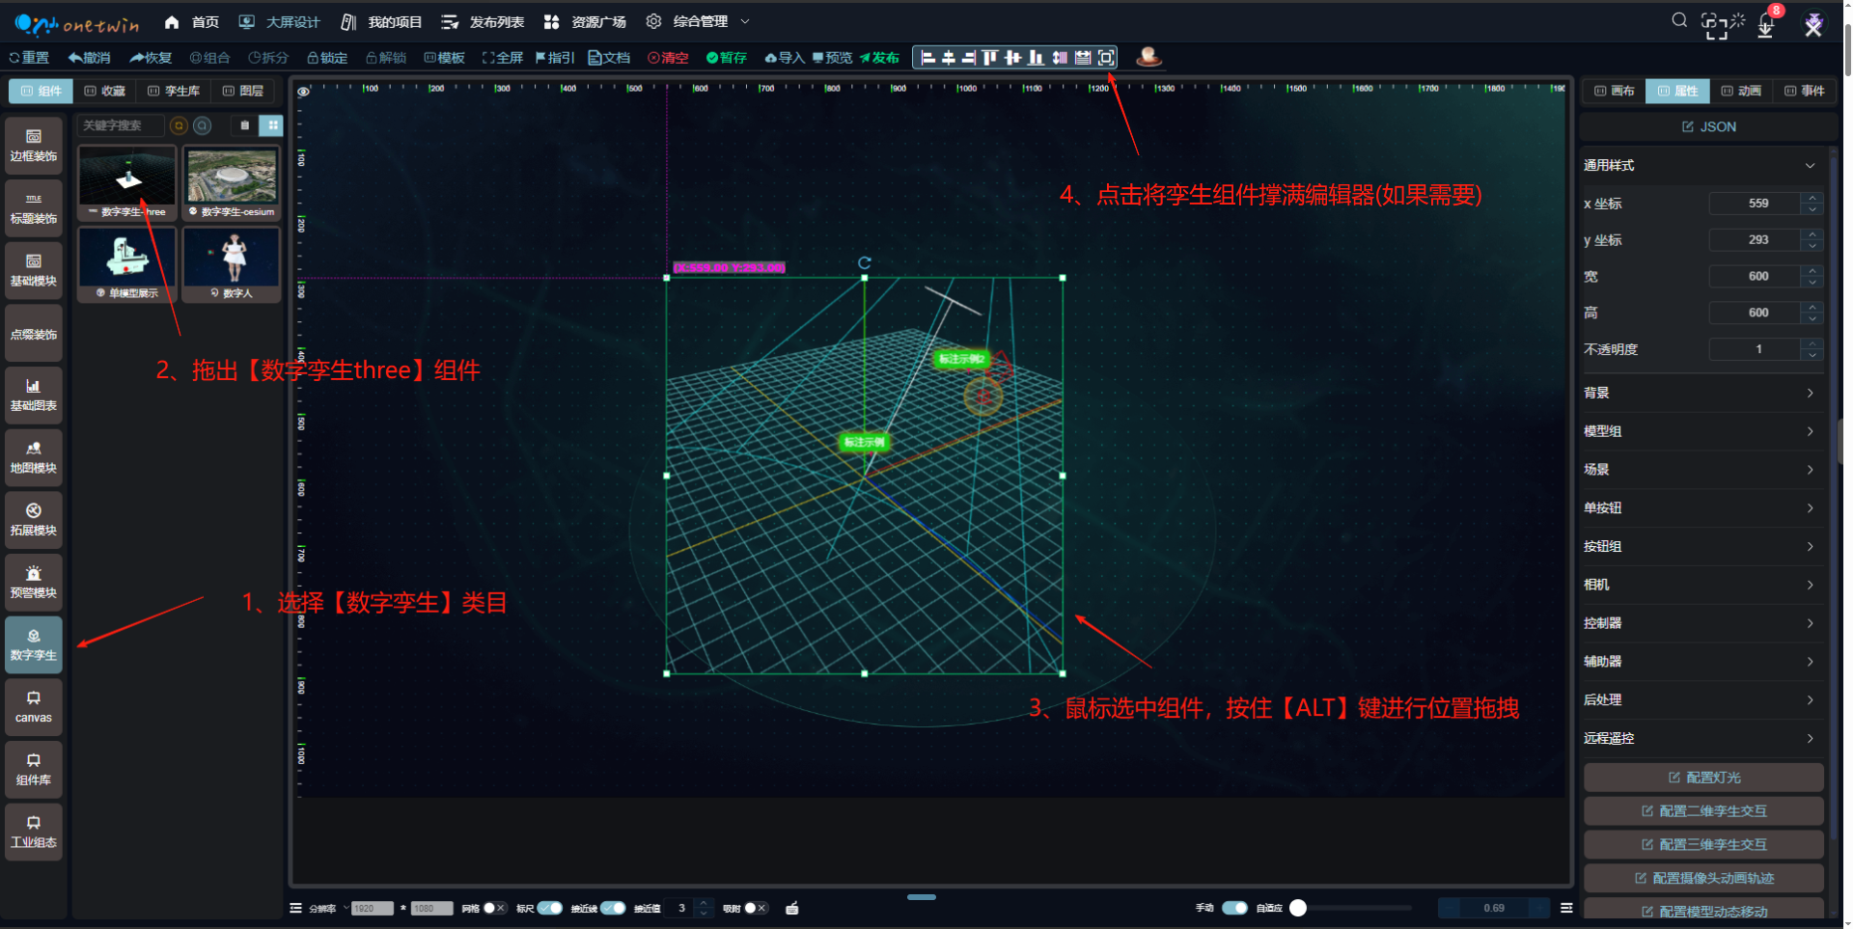1853x929 pixels.
Task: Open the 数字孪生 category in left sidebar
Action: tap(34, 644)
